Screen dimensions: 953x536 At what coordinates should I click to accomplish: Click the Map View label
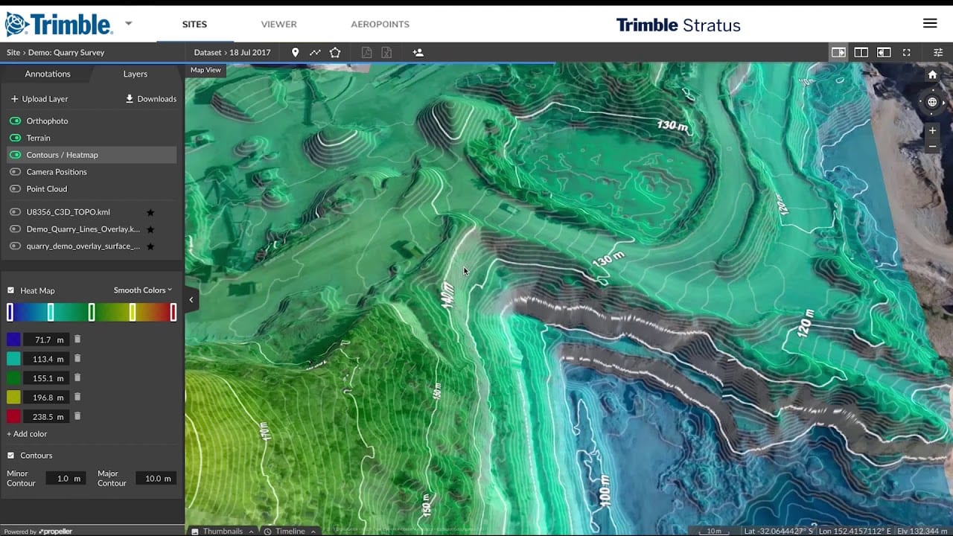pos(205,70)
